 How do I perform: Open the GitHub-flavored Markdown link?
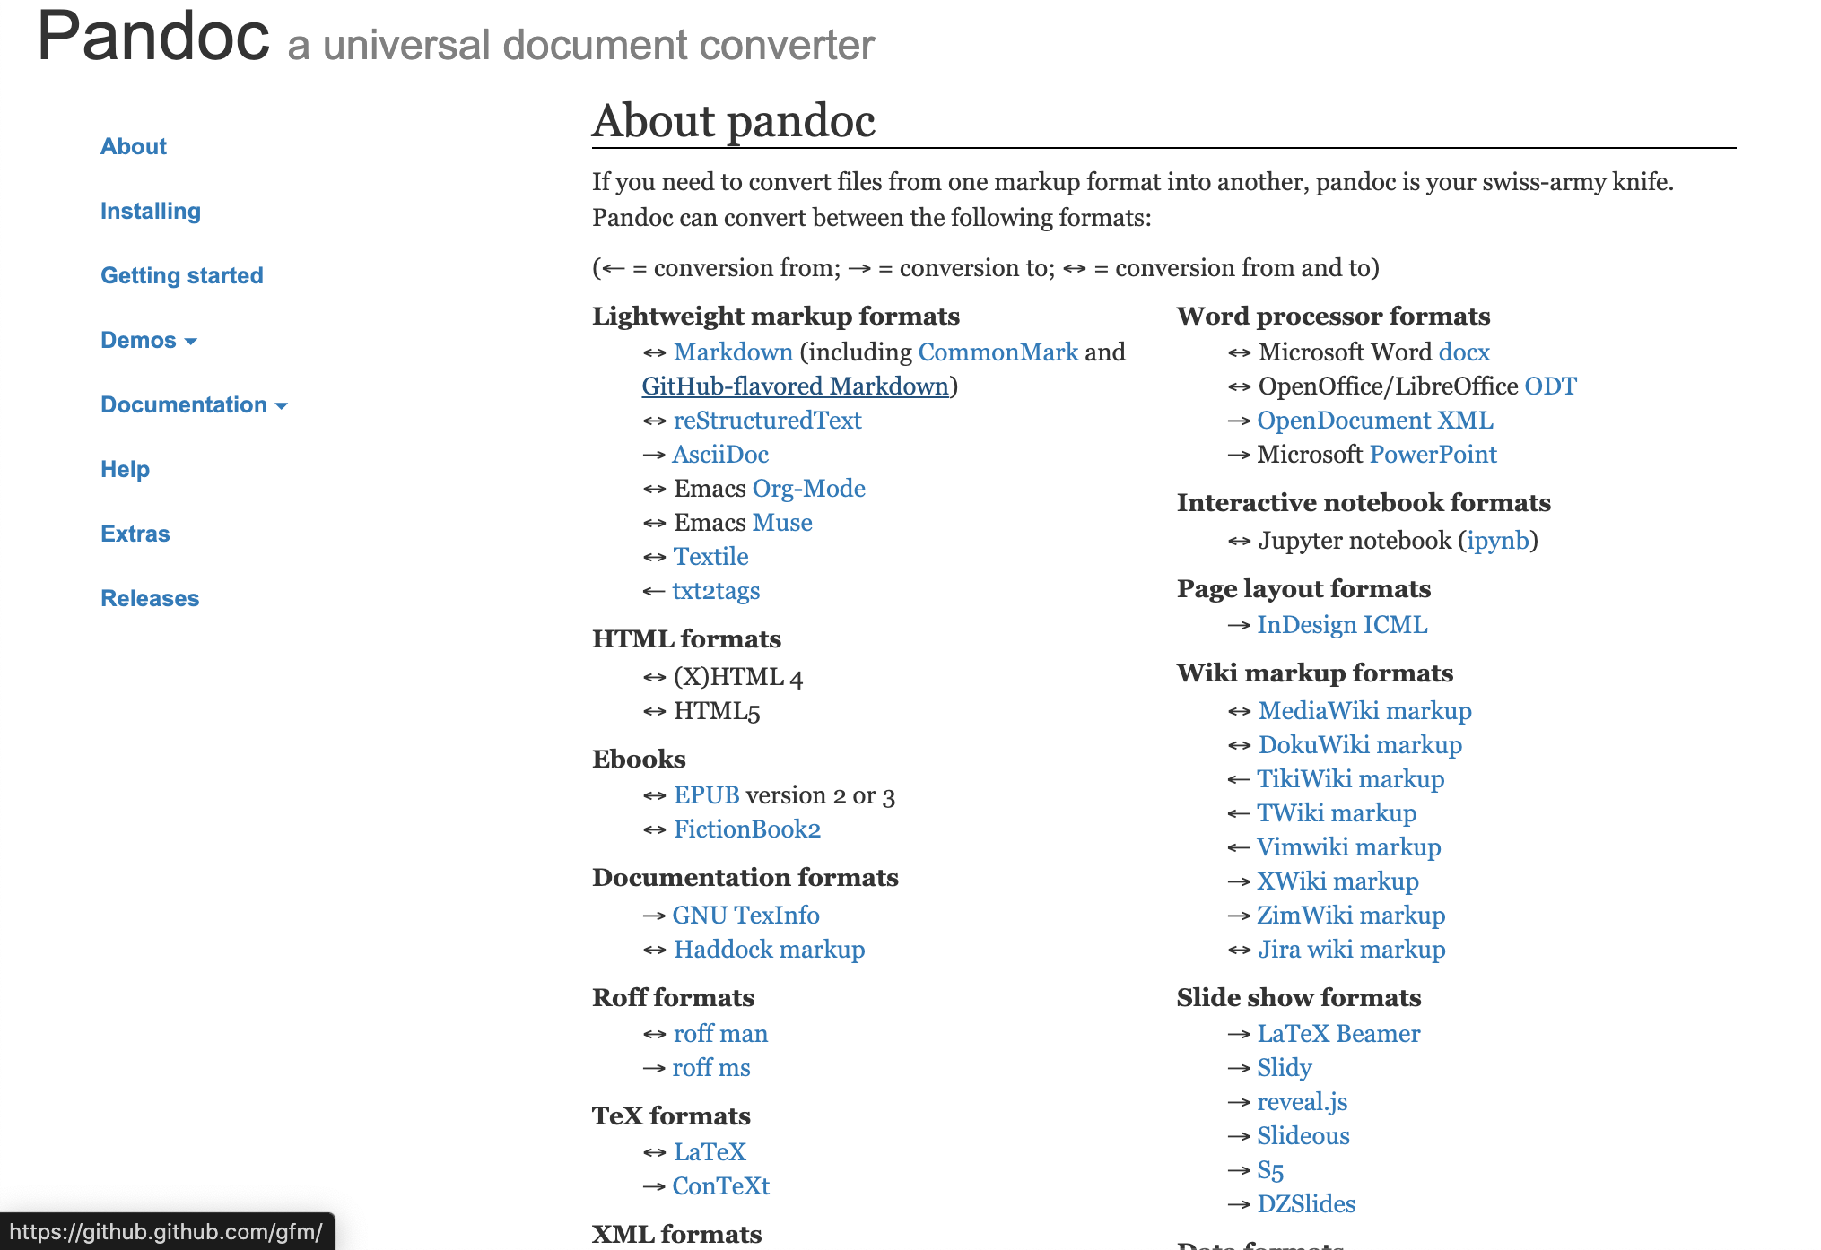tap(795, 386)
